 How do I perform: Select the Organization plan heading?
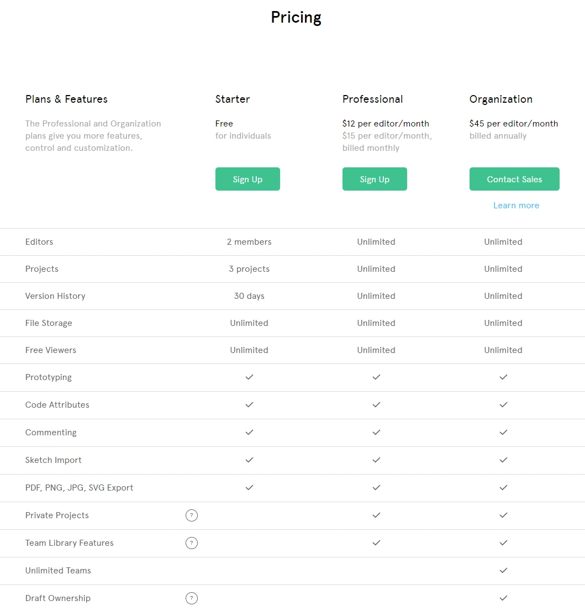tap(501, 99)
